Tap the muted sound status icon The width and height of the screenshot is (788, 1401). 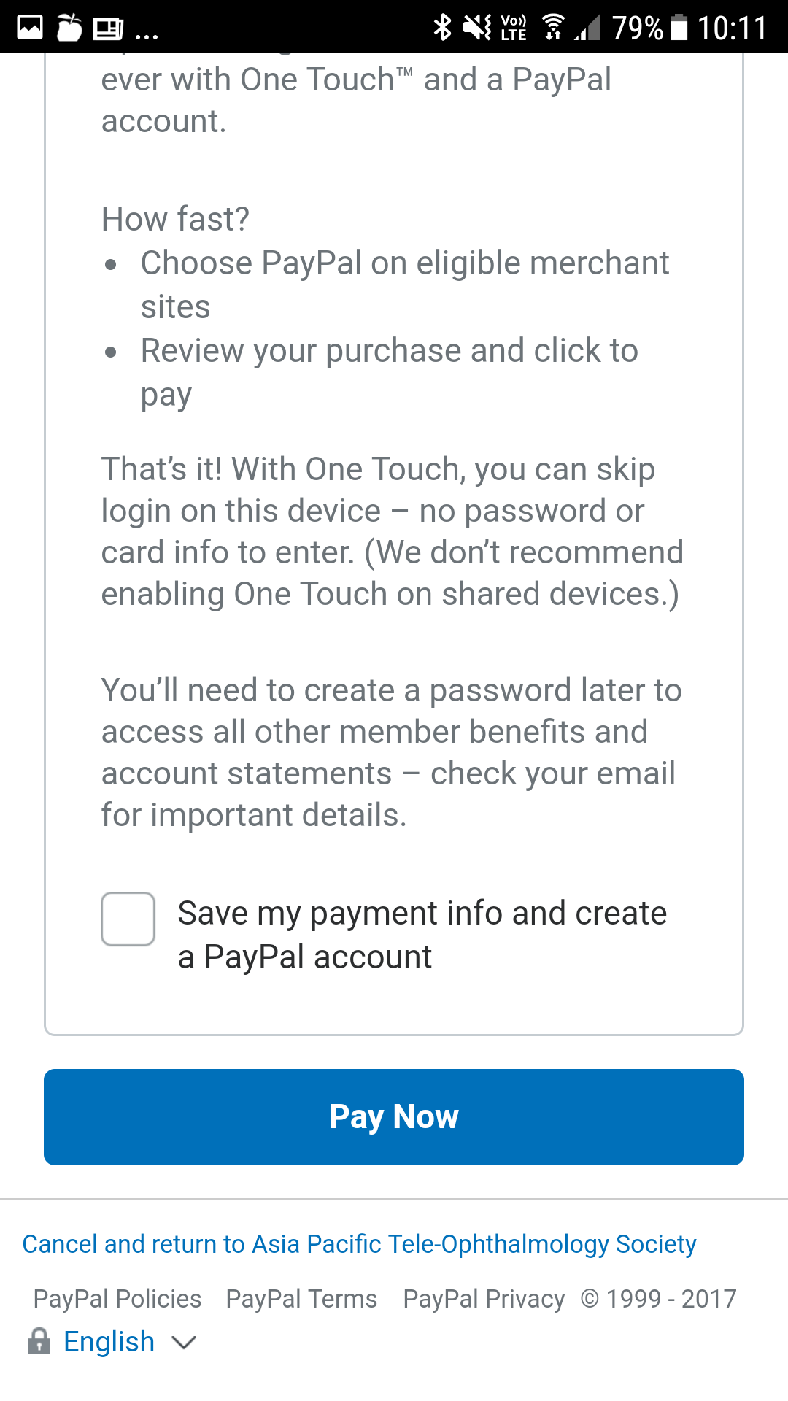click(x=478, y=28)
